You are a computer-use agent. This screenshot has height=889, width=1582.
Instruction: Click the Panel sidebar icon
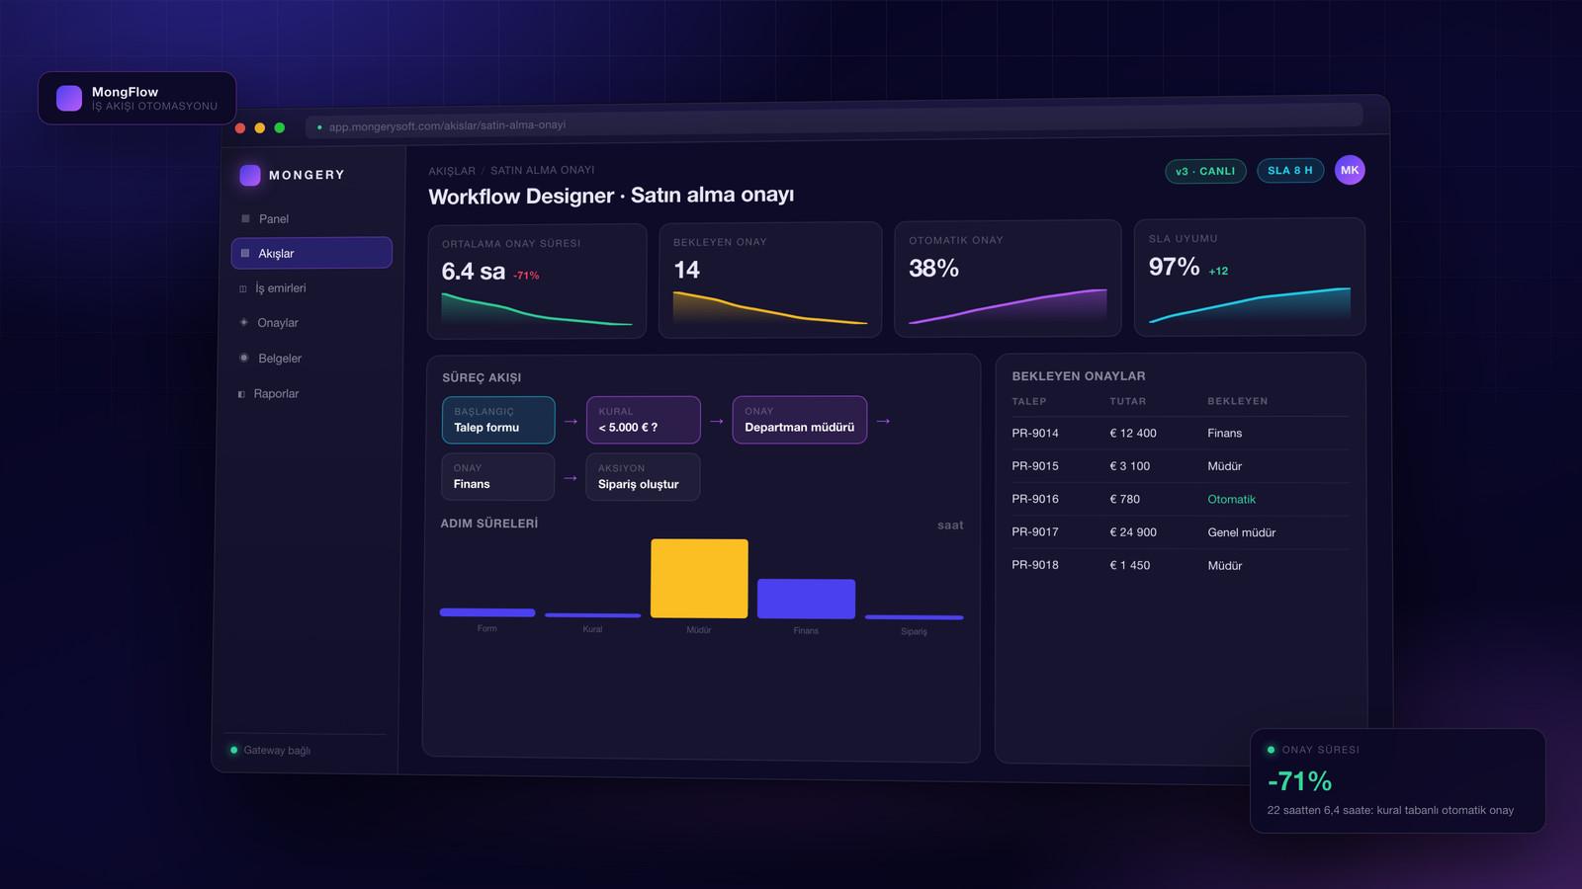(245, 218)
